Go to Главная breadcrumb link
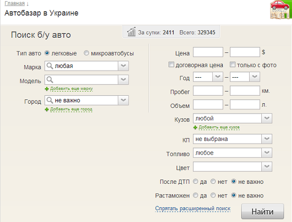 14,3
